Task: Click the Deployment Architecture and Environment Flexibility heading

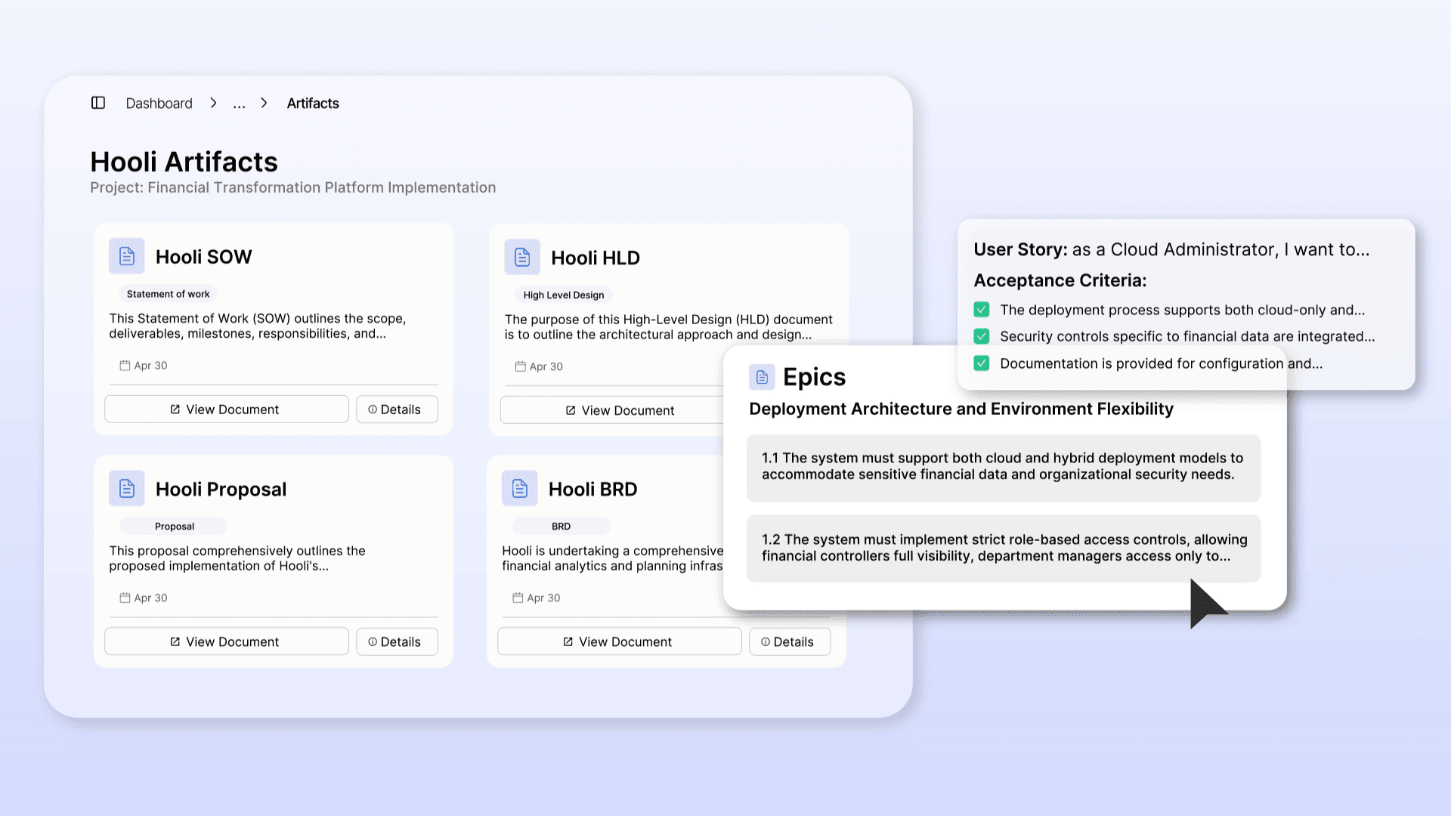Action: pyautogui.click(x=961, y=409)
